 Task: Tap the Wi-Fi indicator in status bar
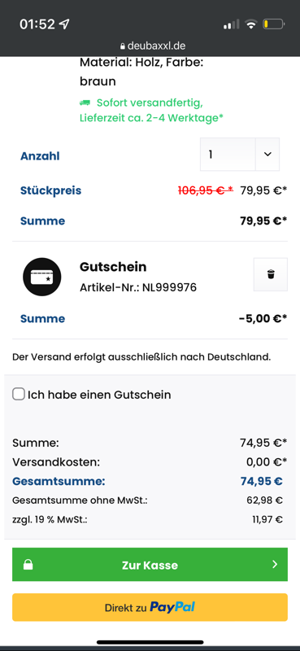pyautogui.click(x=250, y=24)
